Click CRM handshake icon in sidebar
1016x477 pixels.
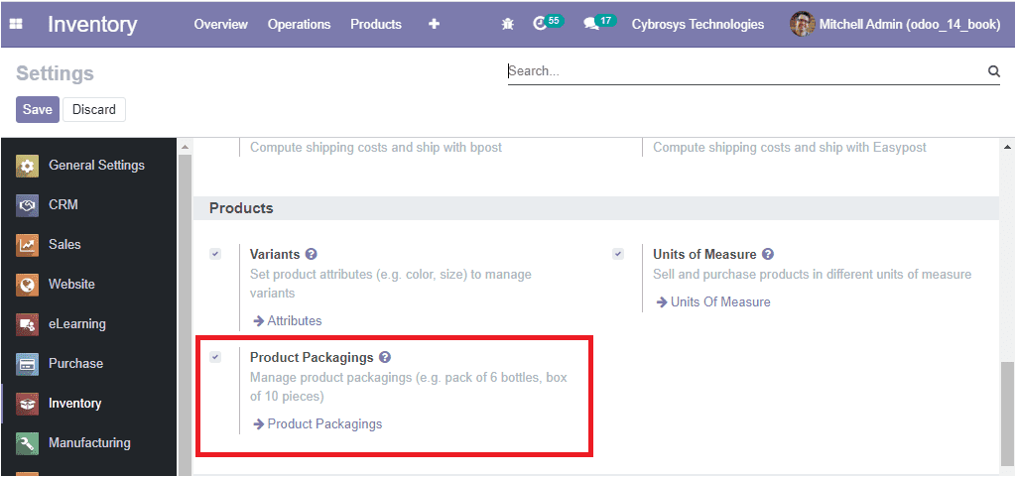pyautogui.click(x=27, y=205)
